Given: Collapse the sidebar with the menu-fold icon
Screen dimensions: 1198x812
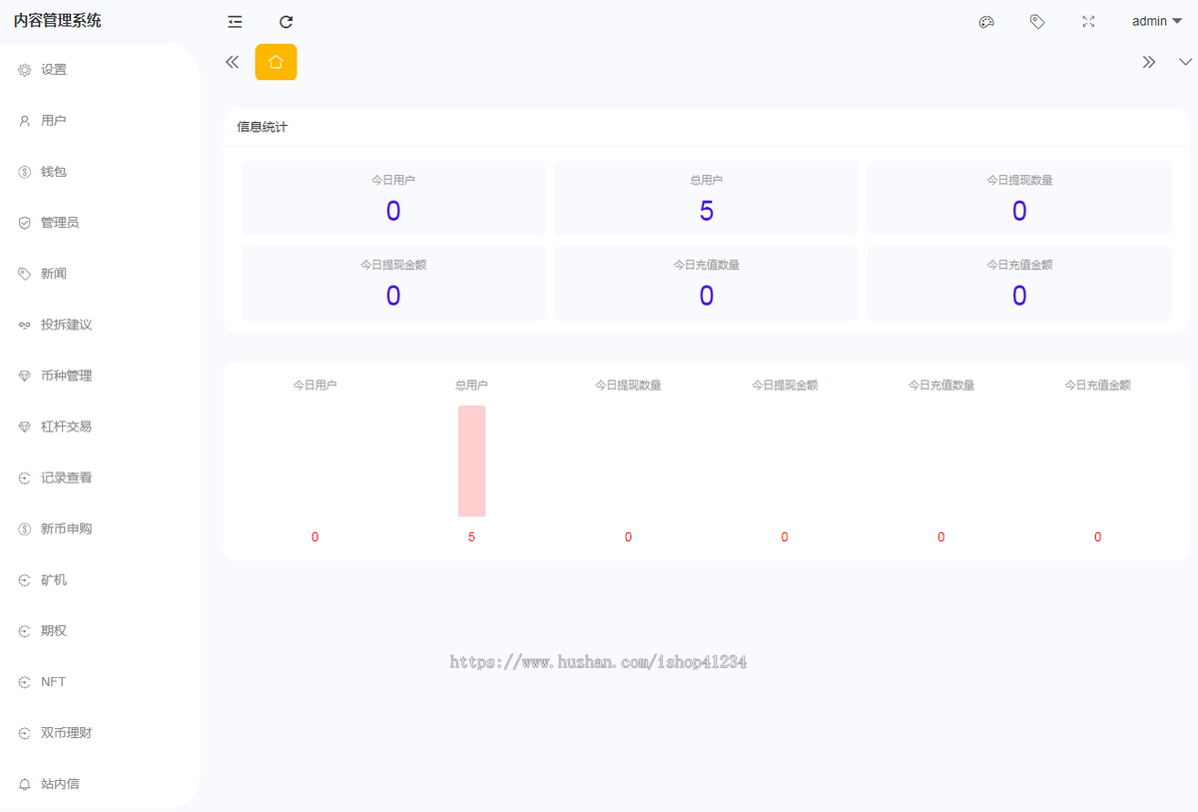Looking at the screenshot, I should 235,22.
